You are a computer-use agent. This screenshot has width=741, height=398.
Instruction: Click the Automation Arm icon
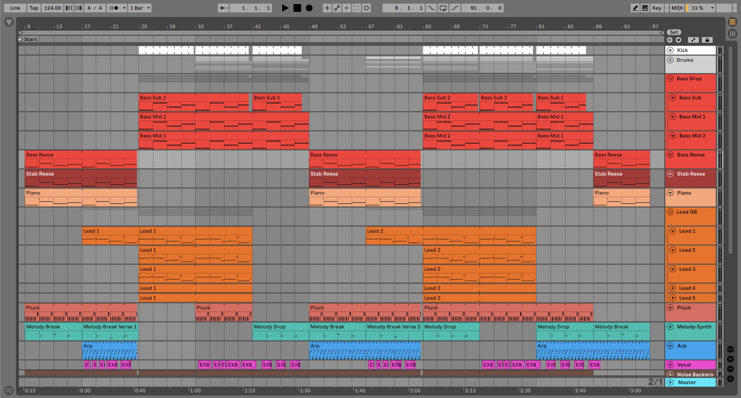337,8
